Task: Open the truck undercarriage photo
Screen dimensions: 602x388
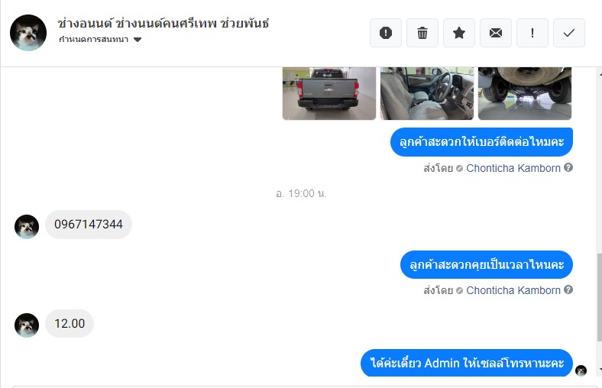Action: click(525, 93)
